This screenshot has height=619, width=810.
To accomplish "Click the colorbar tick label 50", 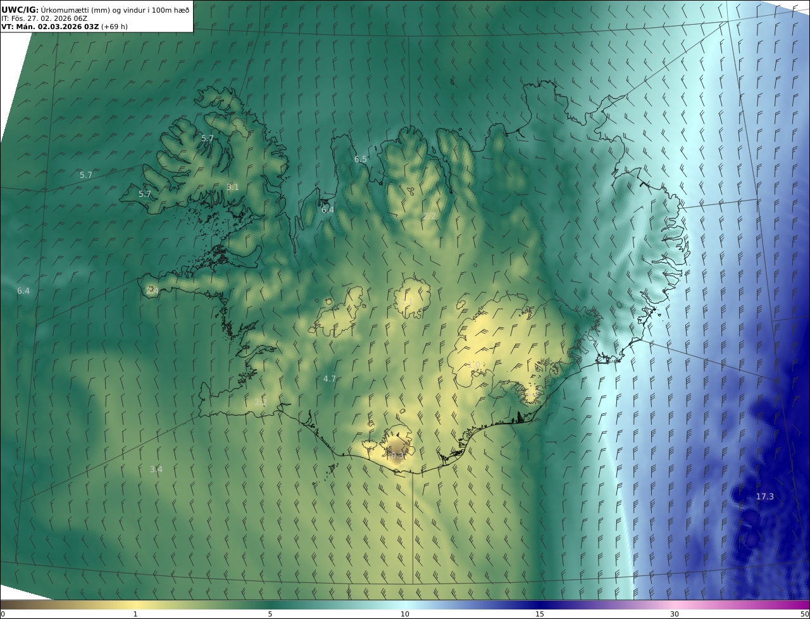I will click(x=805, y=614).
